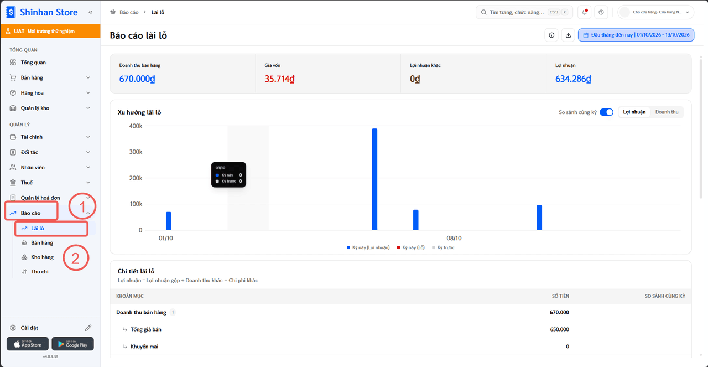Image resolution: width=708 pixels, height=367 pixels.
Task: Click the 35.714₫ Giá vốn value
Action: pos(279,79)
